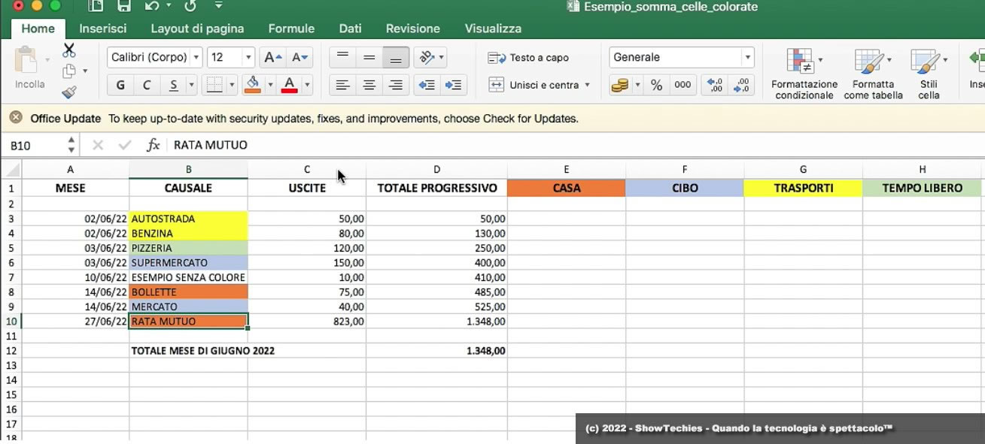Click the Testo a capo button
The height and width of the screenshot is (444, 985).
click(x=528, y=58)
